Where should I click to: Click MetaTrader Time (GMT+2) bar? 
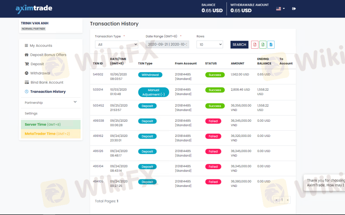coord(51,134)
